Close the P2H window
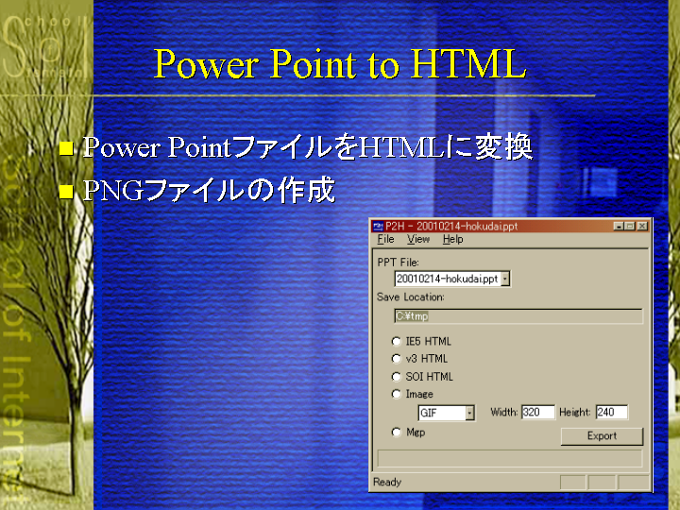 click(642, 226)
